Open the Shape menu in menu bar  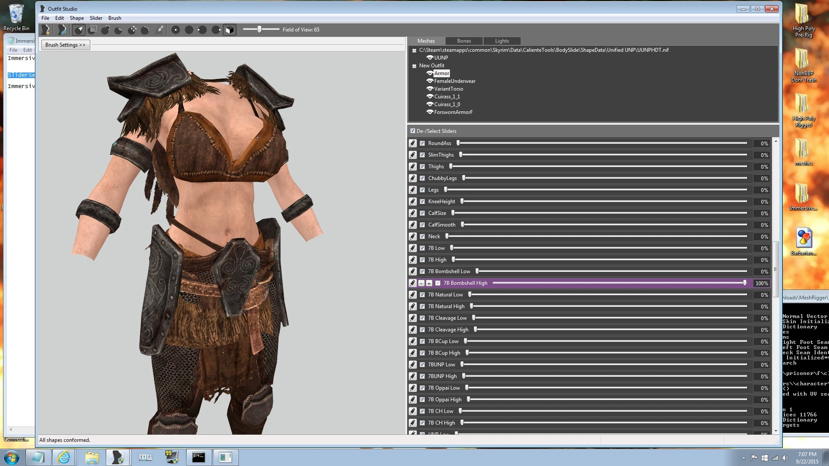click(76, 18)
